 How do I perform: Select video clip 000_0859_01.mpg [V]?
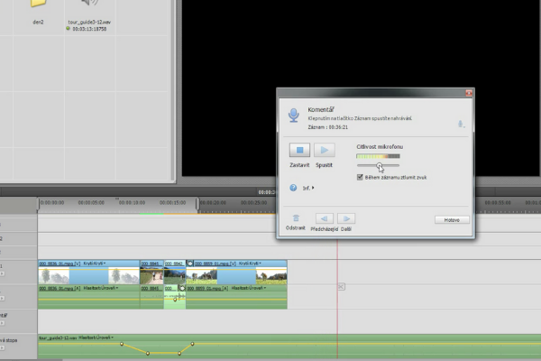[x=236, y=273]
